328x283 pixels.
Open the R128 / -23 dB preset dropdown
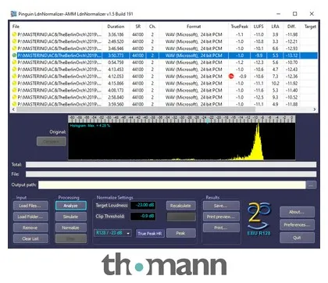click(x=112, y=233)
